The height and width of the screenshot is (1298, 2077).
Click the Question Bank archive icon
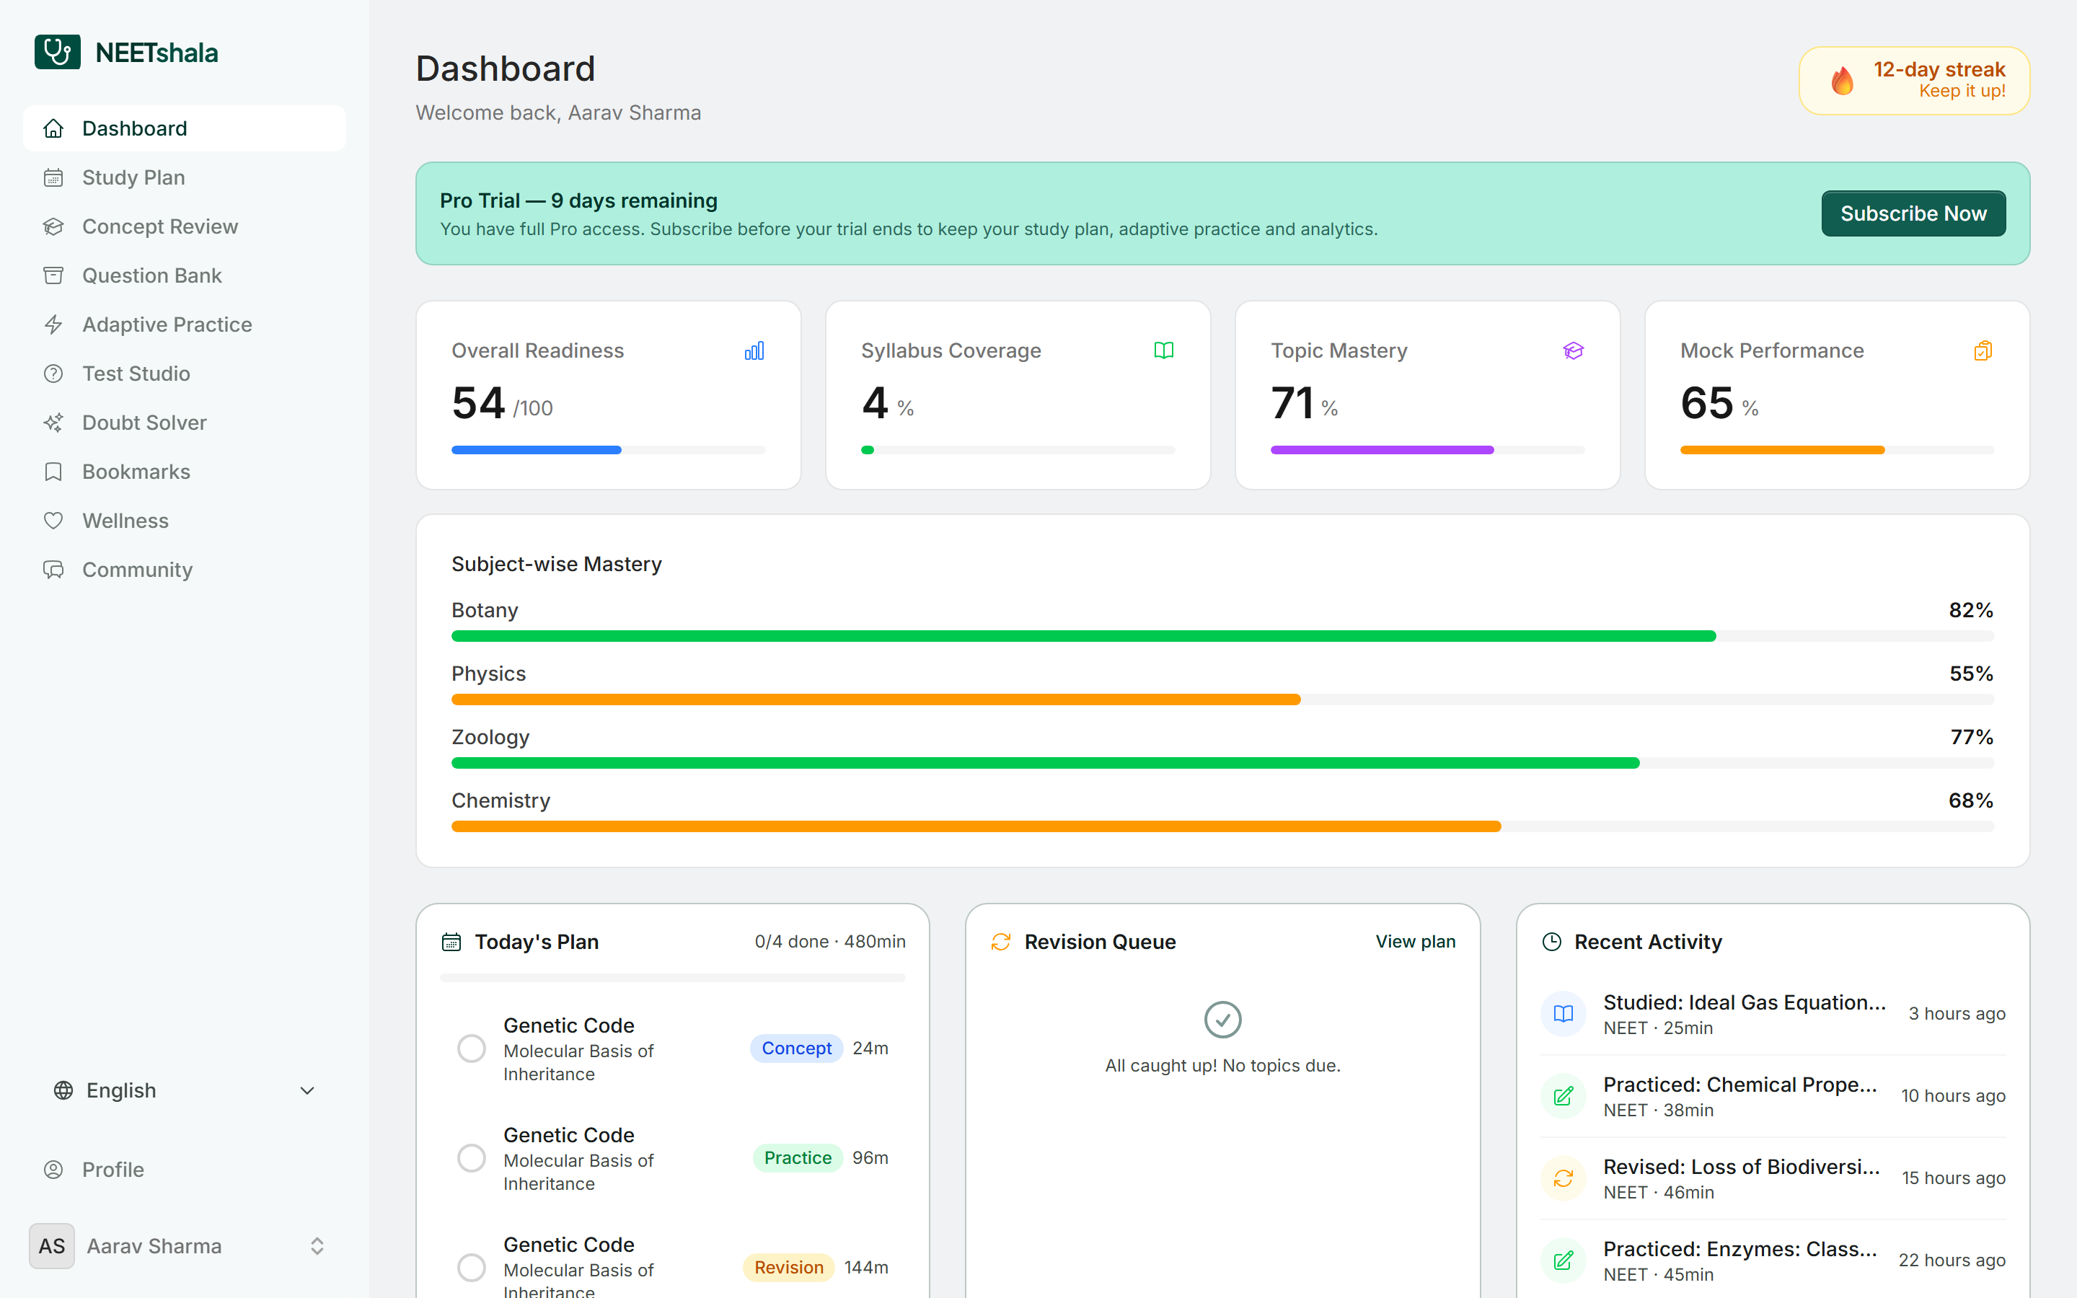point(53,275)
